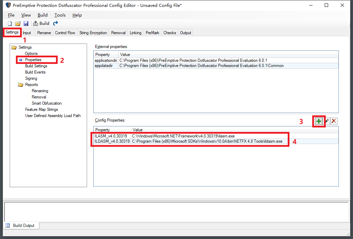Switch to the String Encryption tab
Viewport: 353px width, 239px height.
(x=93, y=33)
